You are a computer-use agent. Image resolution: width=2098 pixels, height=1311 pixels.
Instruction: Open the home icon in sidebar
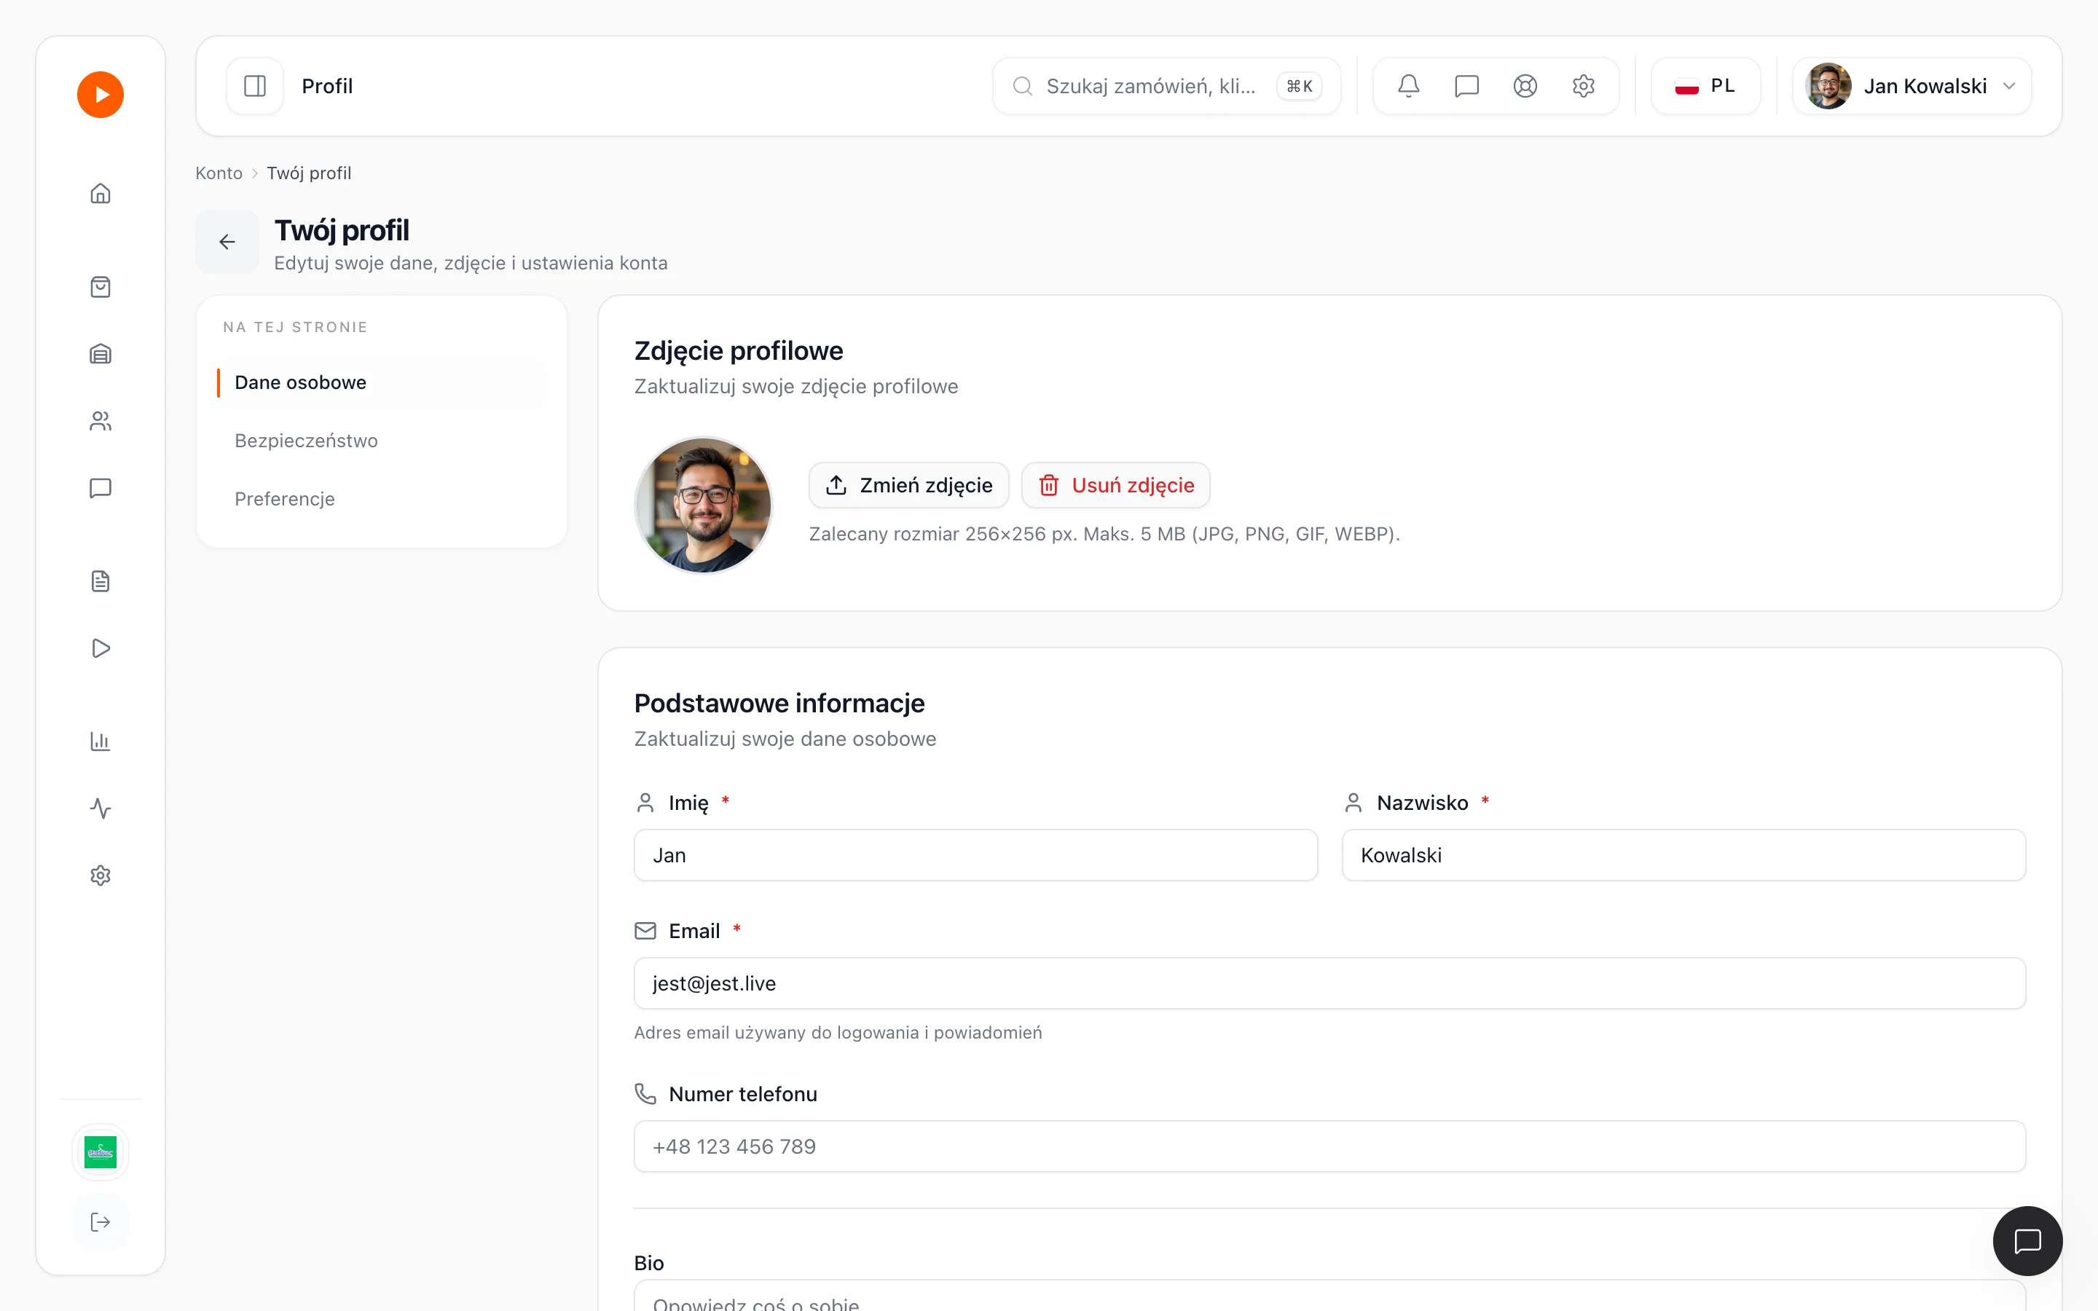pos(101,192)
